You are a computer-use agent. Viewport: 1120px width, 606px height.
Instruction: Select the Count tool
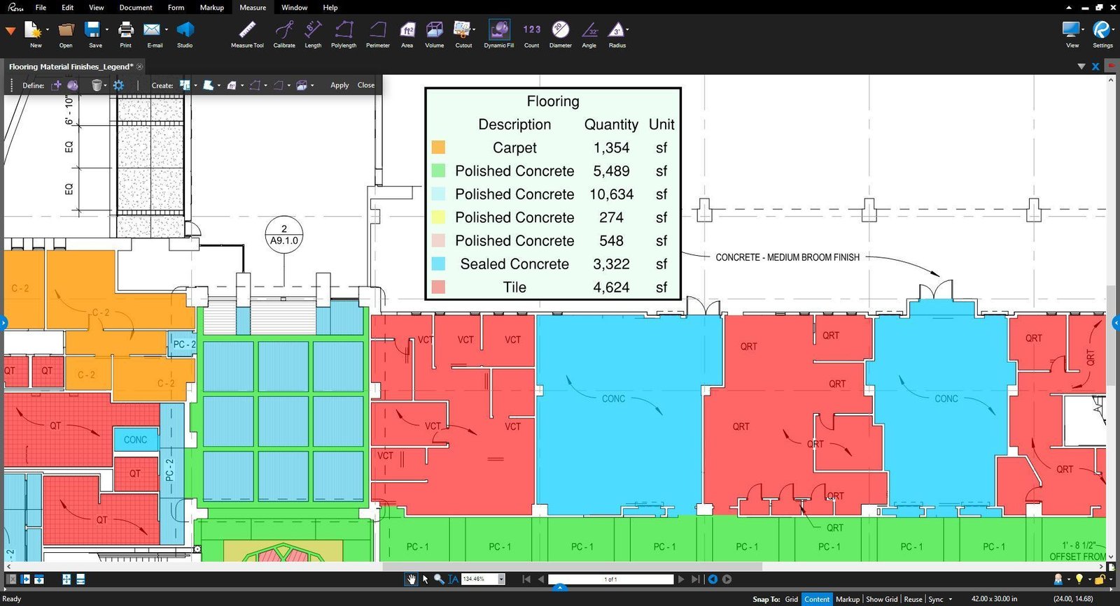[531, 33]
